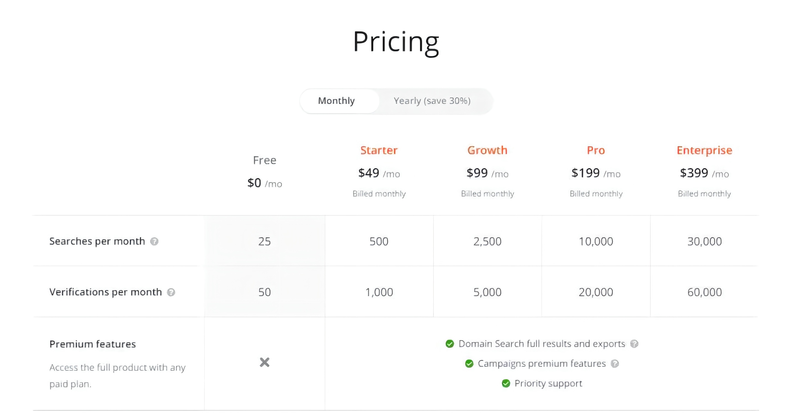
Task: Switch billing to Yearly (save 30%)
Action: [432, 101]
